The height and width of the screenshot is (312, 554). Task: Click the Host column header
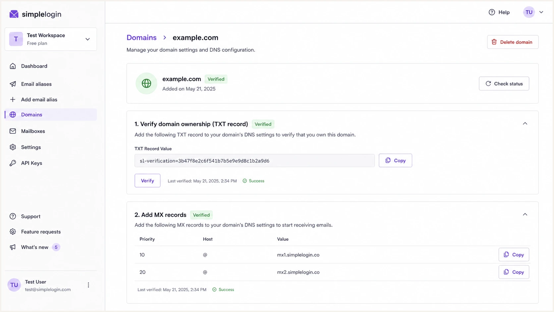pyautogui.click(x=208, y=239)
